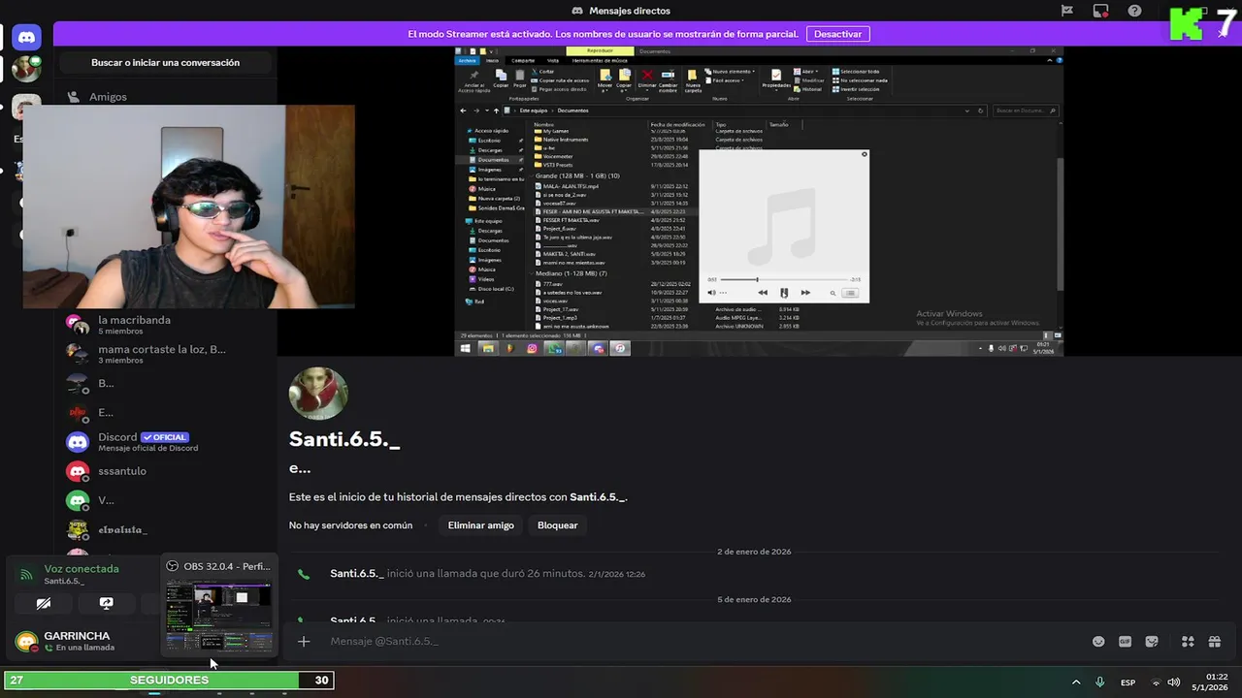Viewport: 1242px width, 698px height.
Task: Open the taskbar volume speaker icon
Action: click(x=1174, y=682)
